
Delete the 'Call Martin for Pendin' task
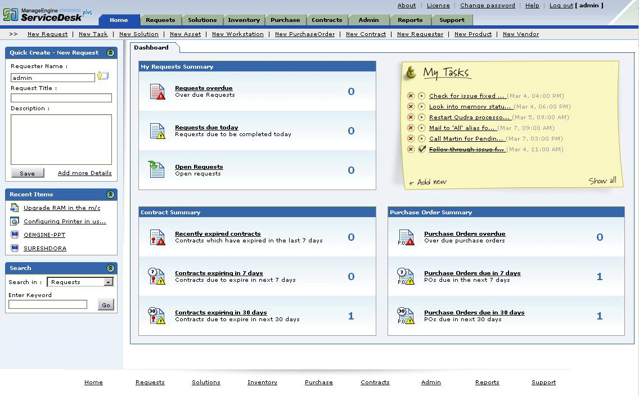click(x=411, y=138)
